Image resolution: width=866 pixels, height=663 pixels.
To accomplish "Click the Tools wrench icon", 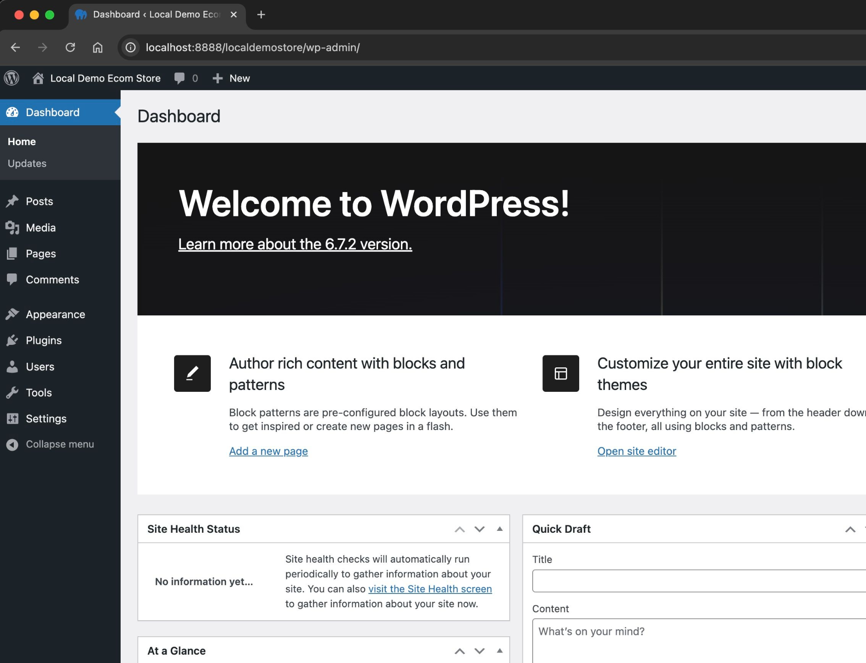I will tap(12, 393).
